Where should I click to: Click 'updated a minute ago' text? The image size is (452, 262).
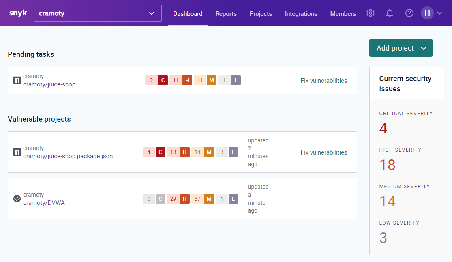click(x=258, y=198)
